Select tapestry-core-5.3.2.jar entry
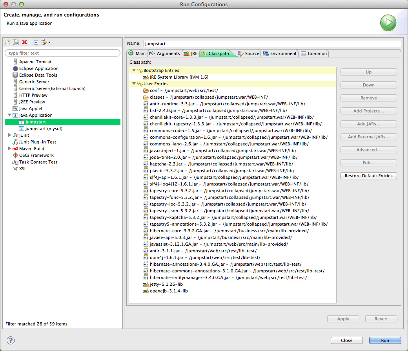Viewport: 408px width, 351px height. point(226,191)
